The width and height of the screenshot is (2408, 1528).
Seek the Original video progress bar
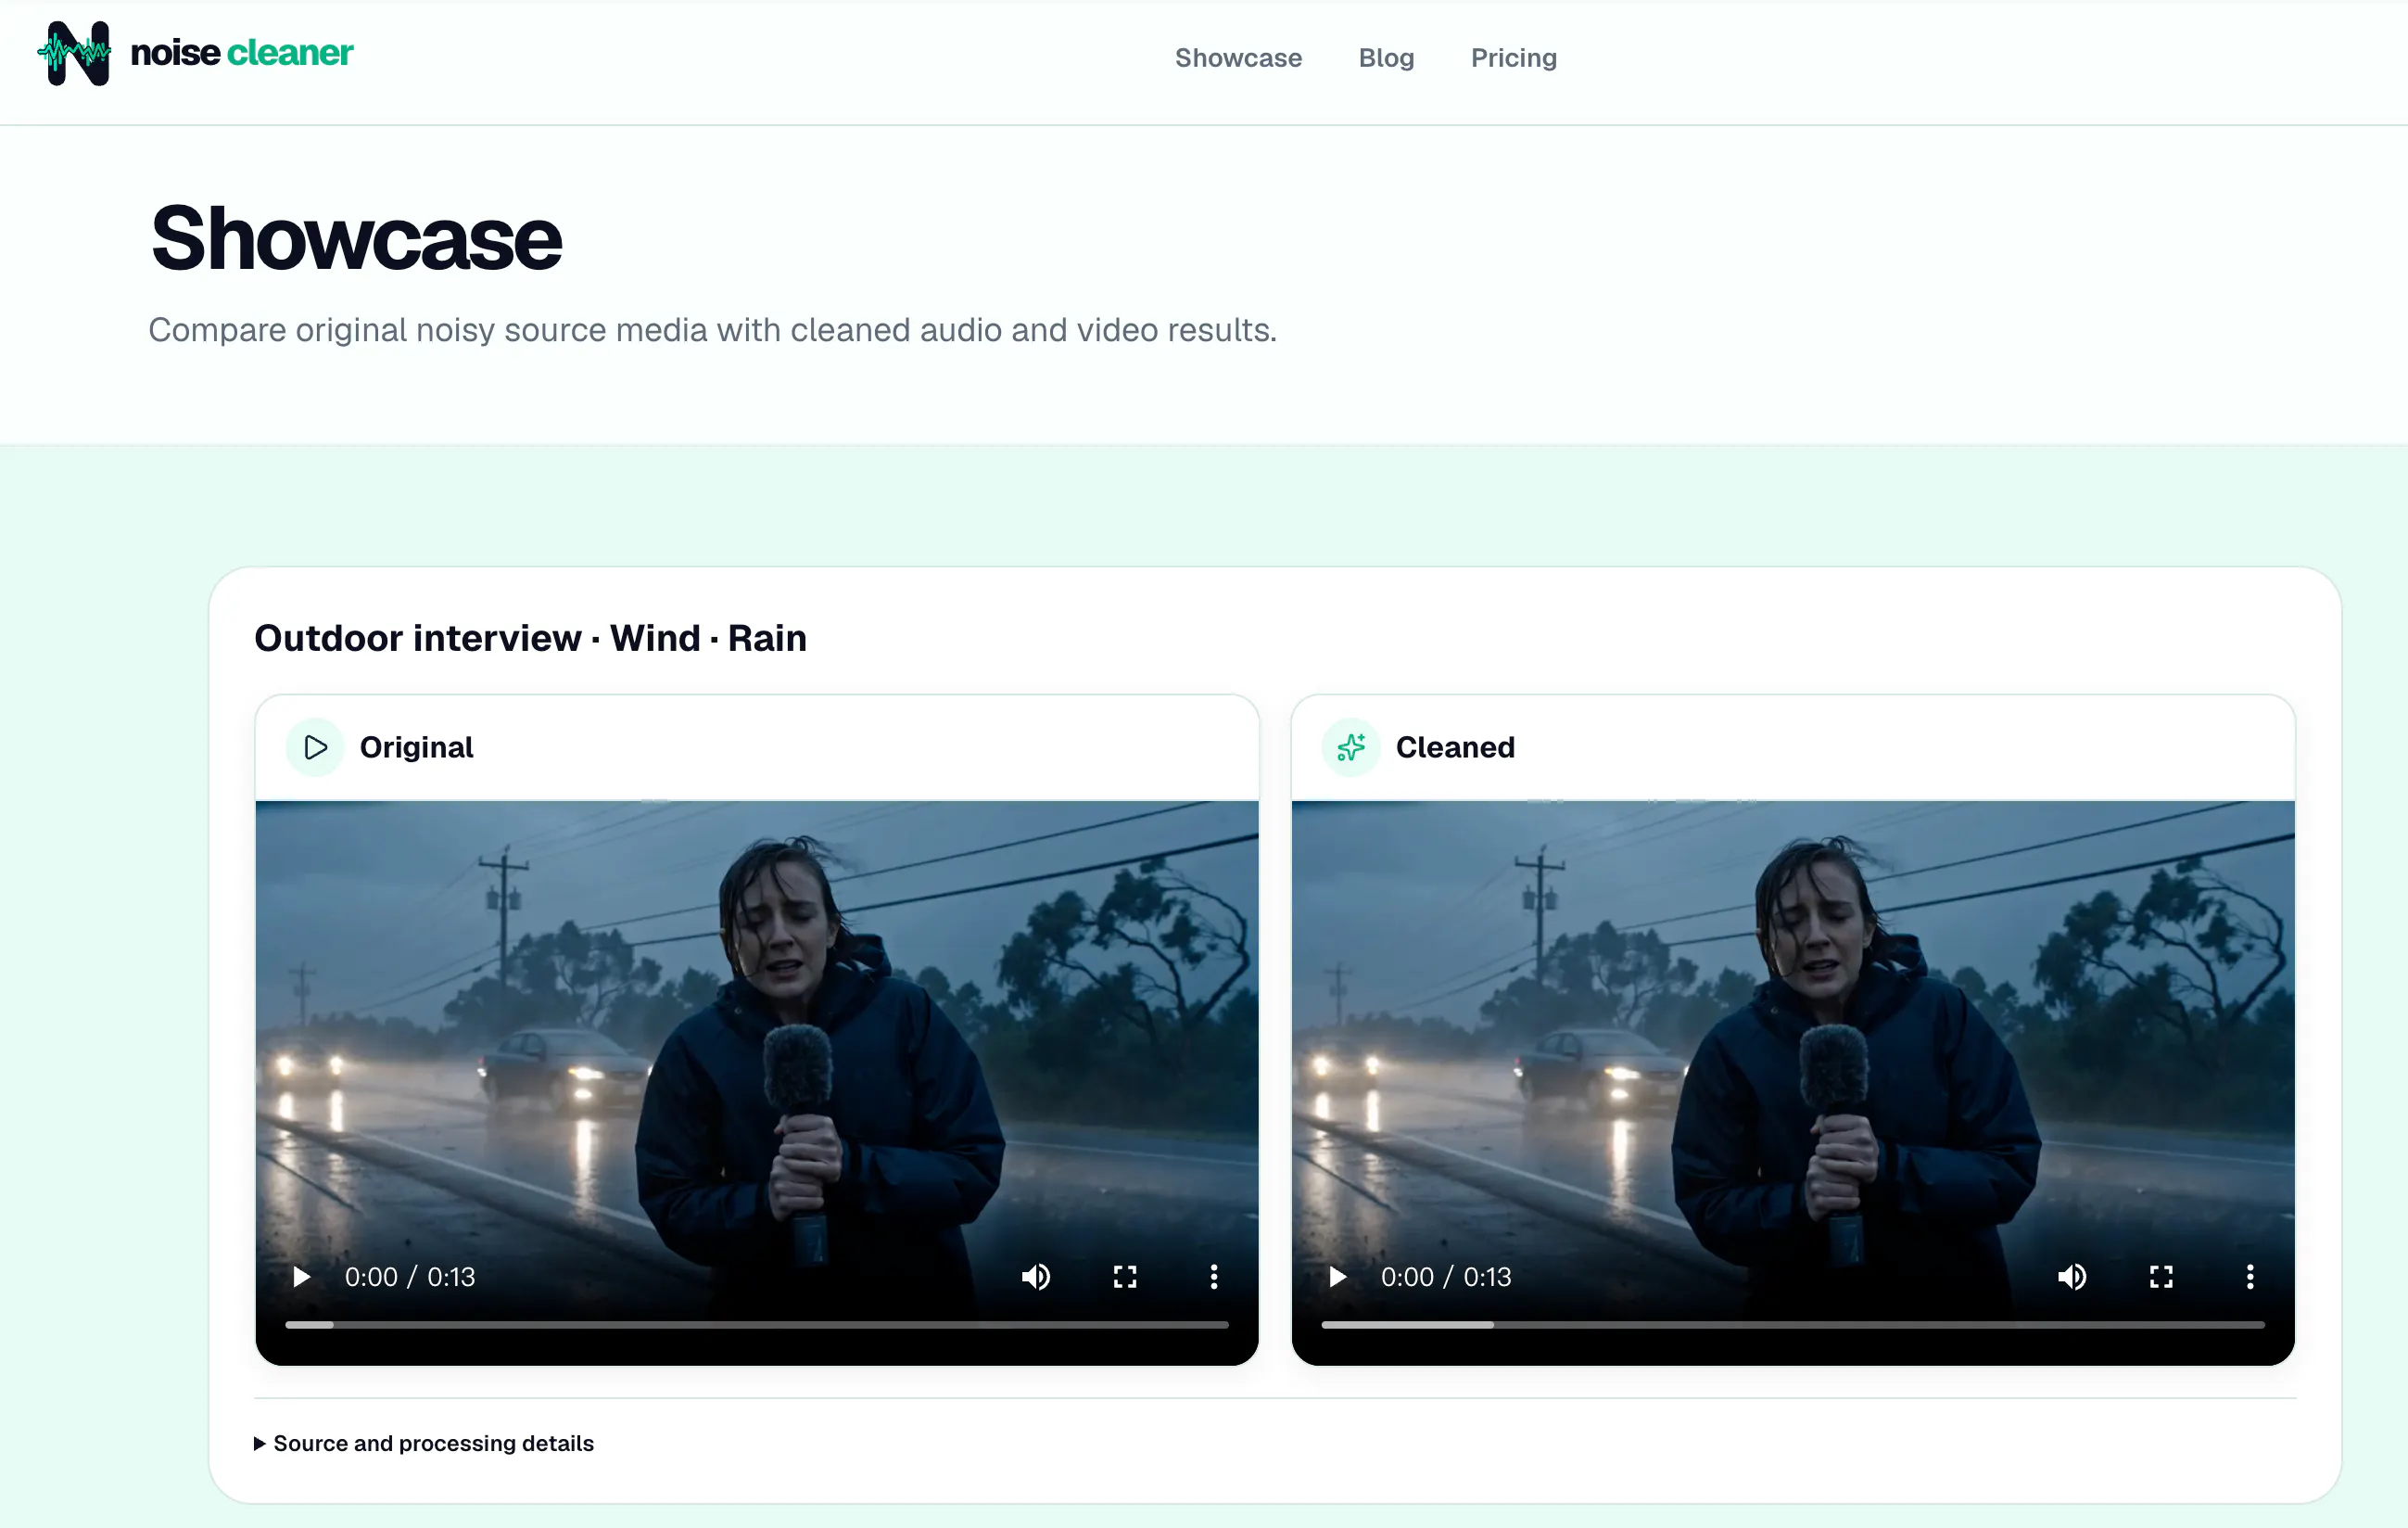click(757, 1325)
